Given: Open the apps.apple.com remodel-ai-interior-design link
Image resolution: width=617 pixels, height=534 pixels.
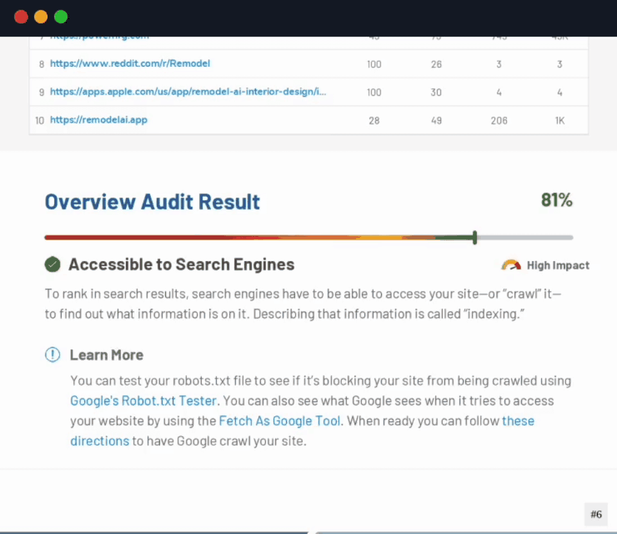Looking at the screenshot, I should [x=190, y=91].
